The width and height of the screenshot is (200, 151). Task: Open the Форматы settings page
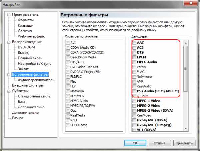[x=26, y=20]
